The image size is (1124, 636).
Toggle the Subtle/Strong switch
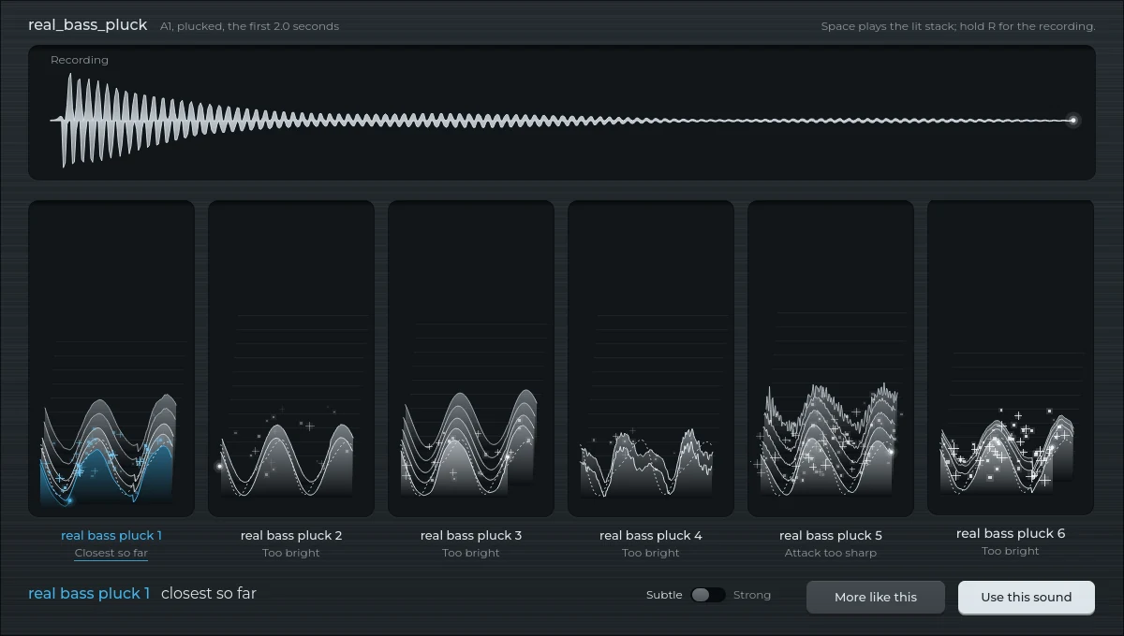point(708,595)
